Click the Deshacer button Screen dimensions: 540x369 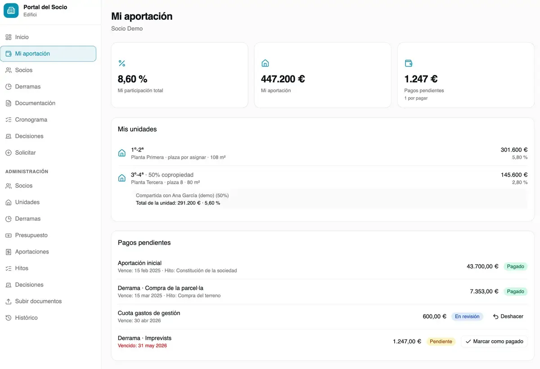[508, 317]
